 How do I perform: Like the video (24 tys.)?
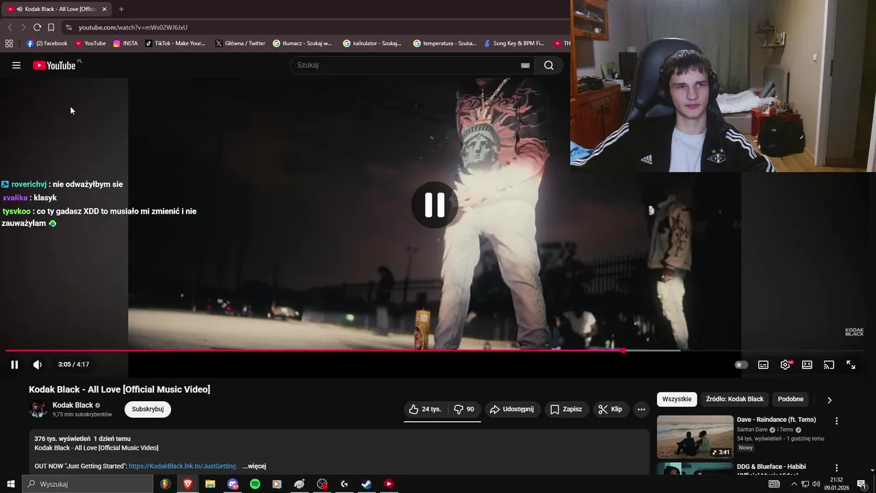pos(425,409)
